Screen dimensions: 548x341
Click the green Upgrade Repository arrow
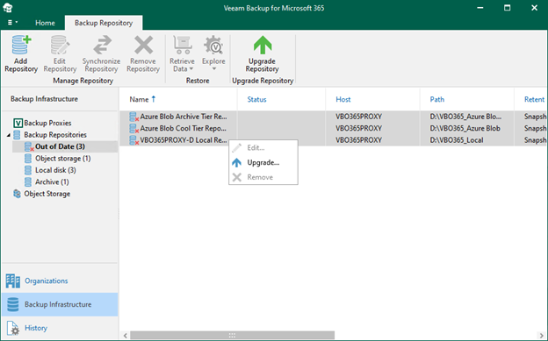(x=263, y=45)
